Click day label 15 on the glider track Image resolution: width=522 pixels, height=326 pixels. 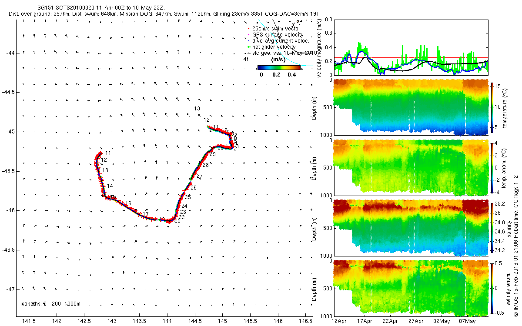tap(113, 197)
